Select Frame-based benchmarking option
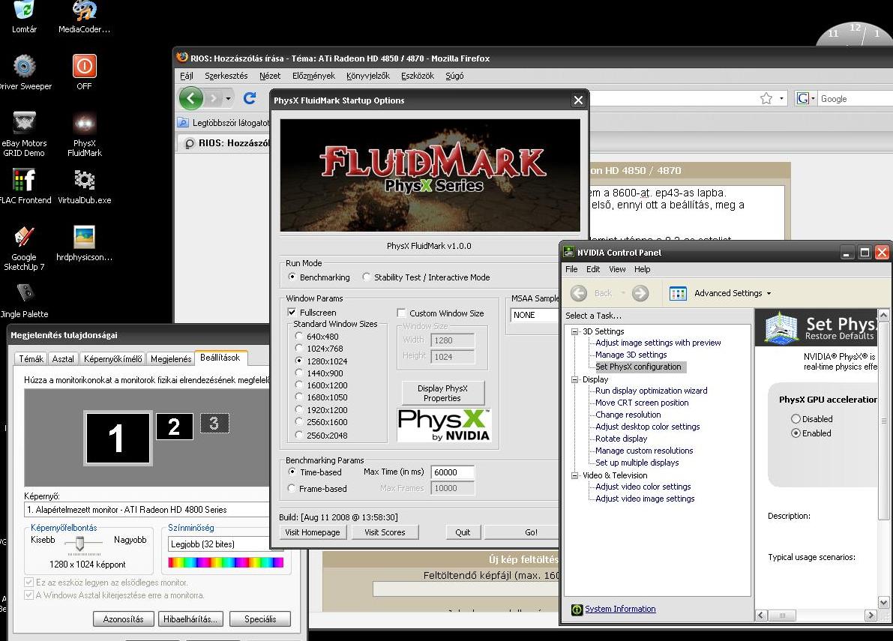 (x=292, y=489)
